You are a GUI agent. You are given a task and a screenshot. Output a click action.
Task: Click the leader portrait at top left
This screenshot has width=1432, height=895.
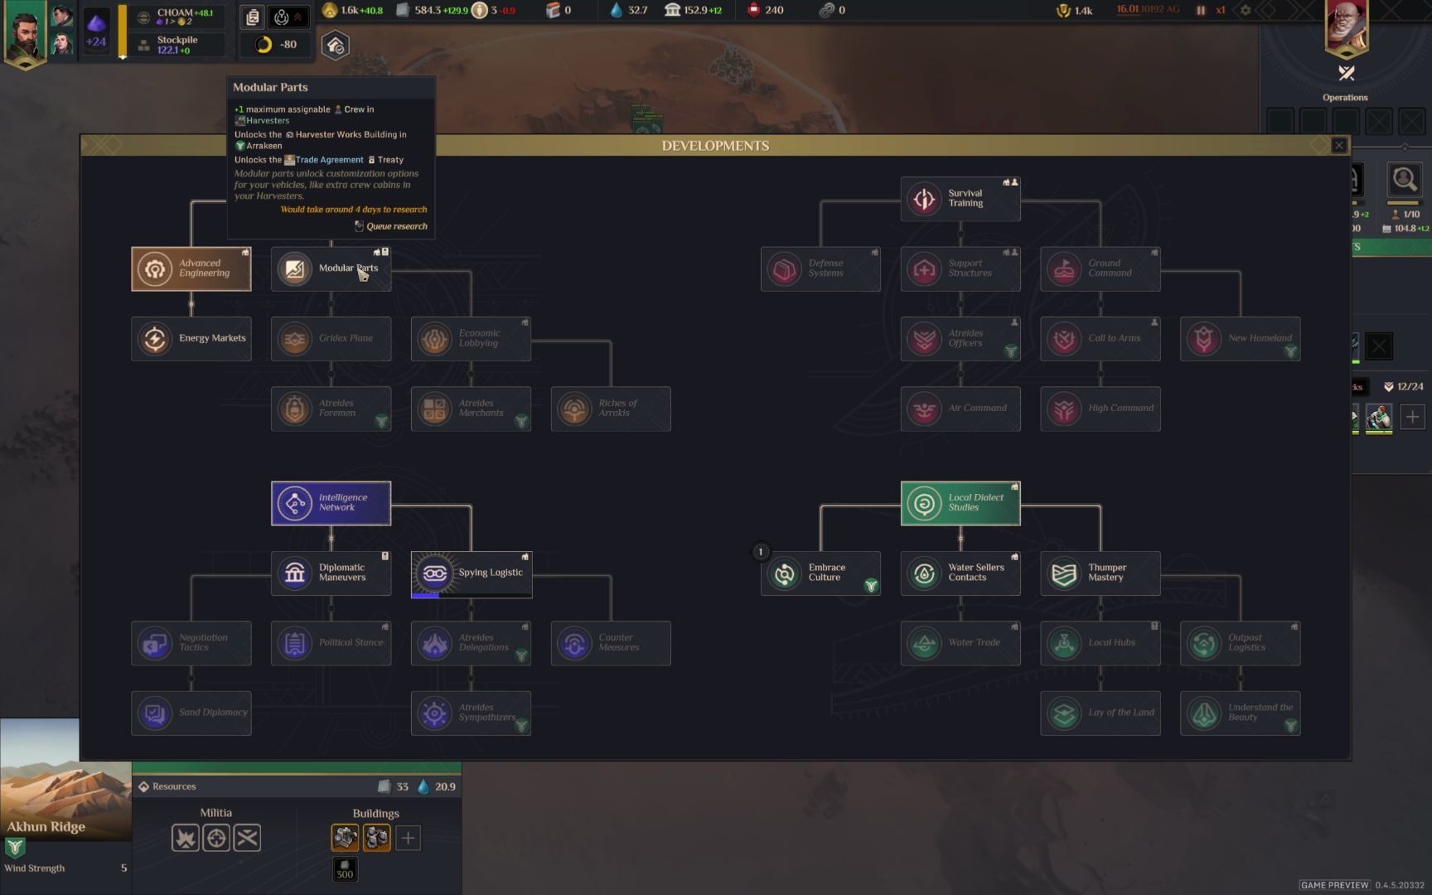(x=25, y=33)
